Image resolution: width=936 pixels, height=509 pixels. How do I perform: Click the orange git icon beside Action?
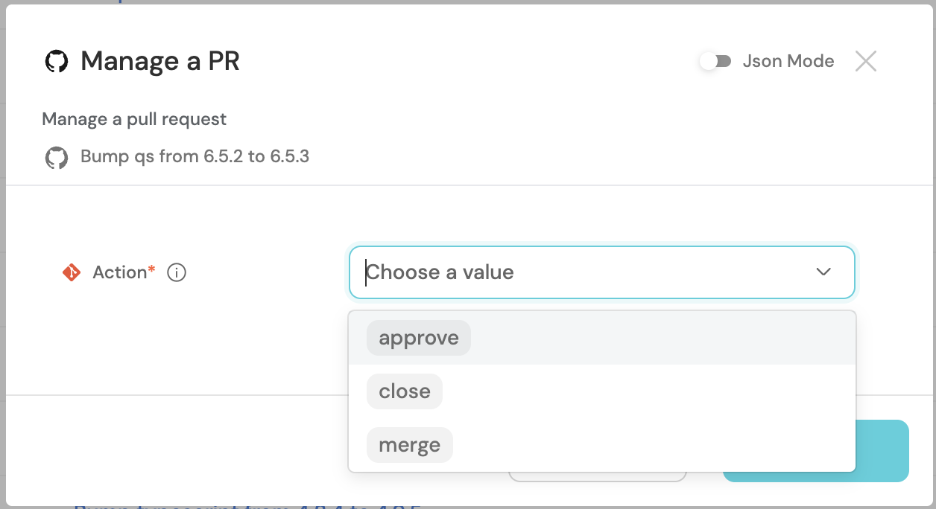pyautogui.click(x=71, y=272)
